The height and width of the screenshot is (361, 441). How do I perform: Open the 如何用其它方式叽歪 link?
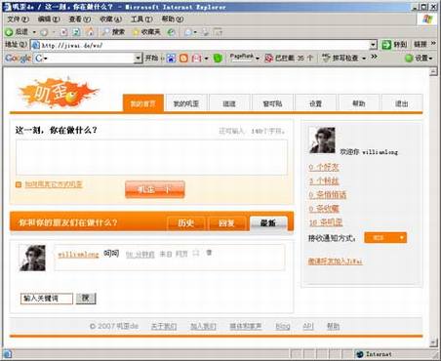click(54, 184)
